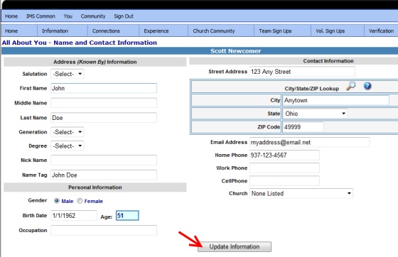This screenshot has height=257, width=398.
Task: Click the Personal Information section heading
Action: pos(95,187)
